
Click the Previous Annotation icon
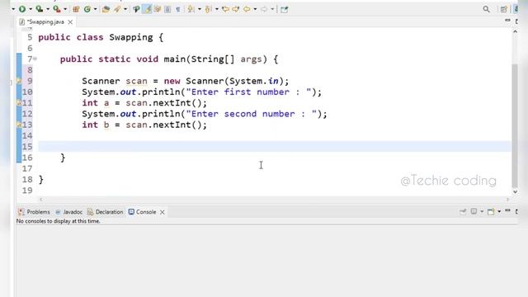click(208, 9)
